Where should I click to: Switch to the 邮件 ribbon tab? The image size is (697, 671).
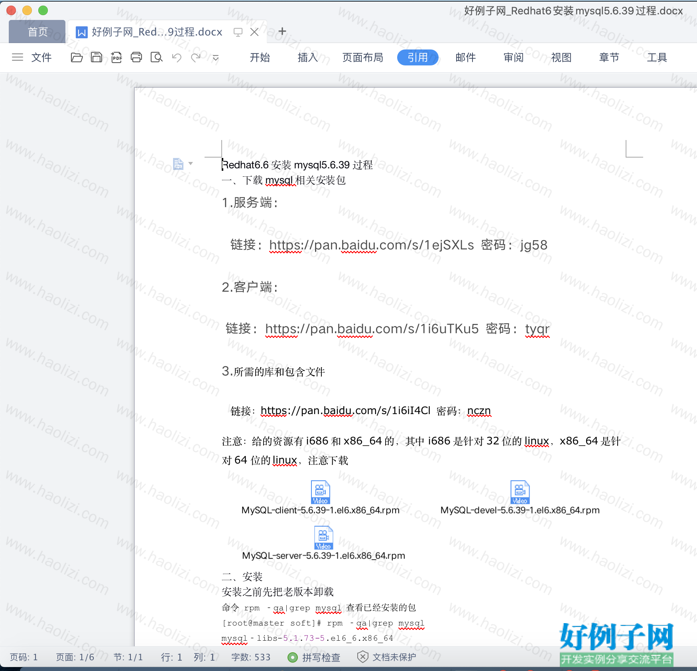(x=466, y=57)
